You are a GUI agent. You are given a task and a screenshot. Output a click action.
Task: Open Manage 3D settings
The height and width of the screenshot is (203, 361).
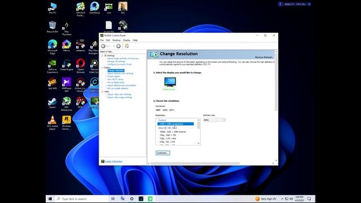point(116,61)
